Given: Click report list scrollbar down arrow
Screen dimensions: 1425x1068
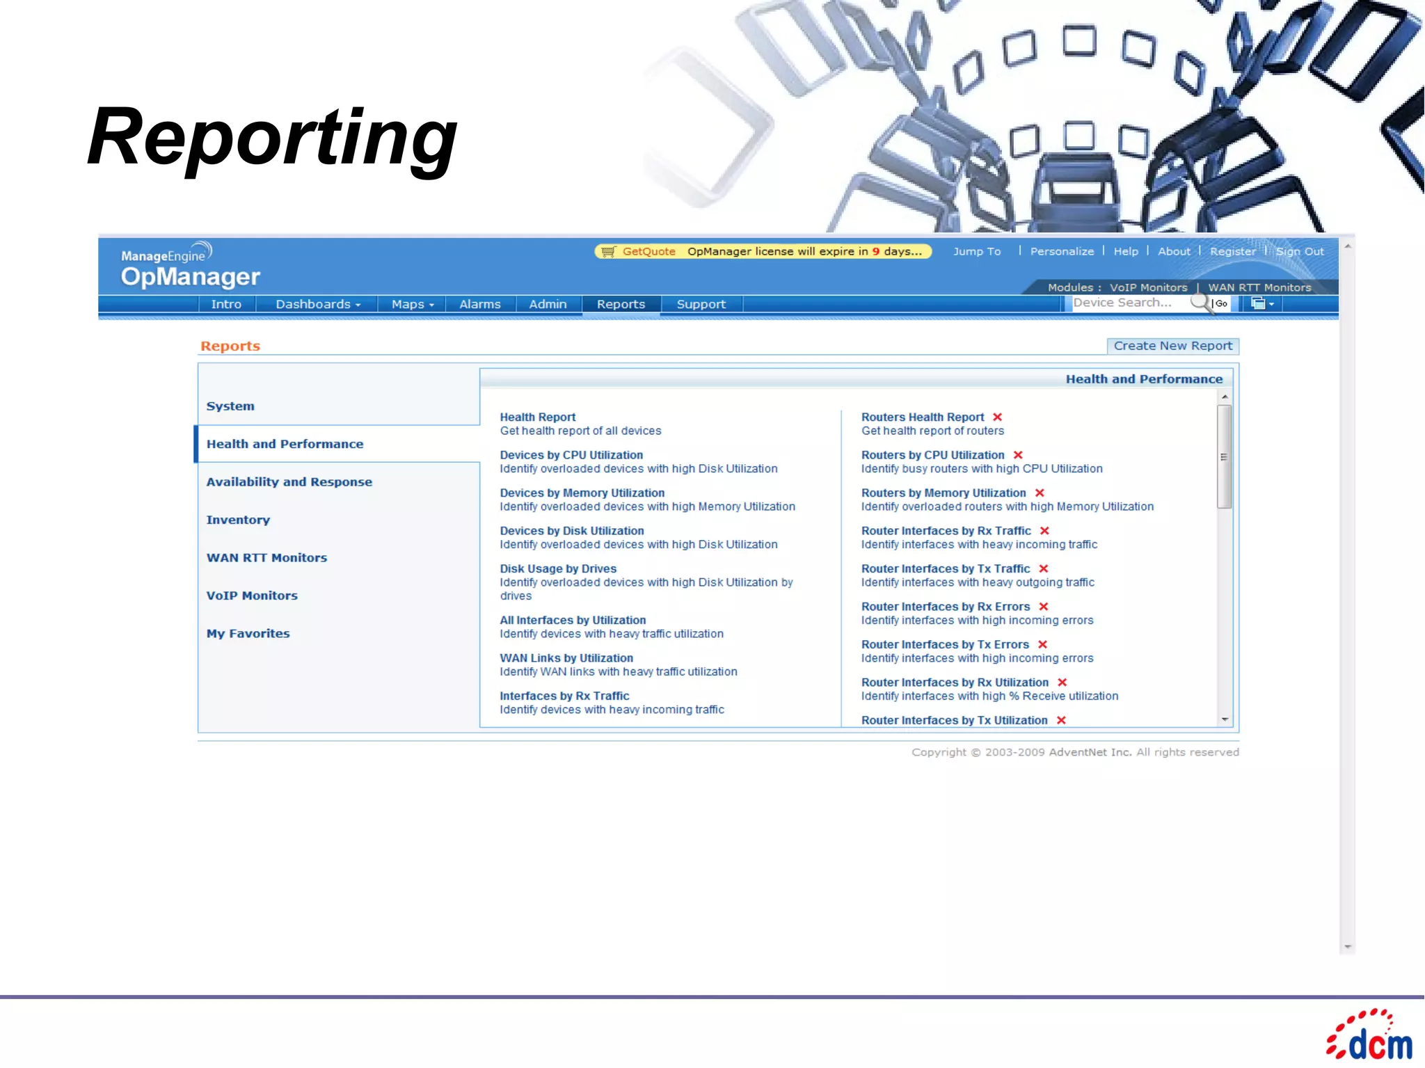Looking at the screenshot, I should pyautogui.click(x=1225, y=719).
